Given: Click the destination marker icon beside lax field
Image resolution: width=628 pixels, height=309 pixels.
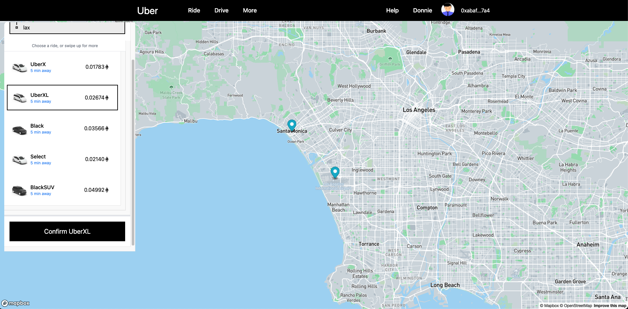Looking at the screenshot, I should click(x=17, y=27).
